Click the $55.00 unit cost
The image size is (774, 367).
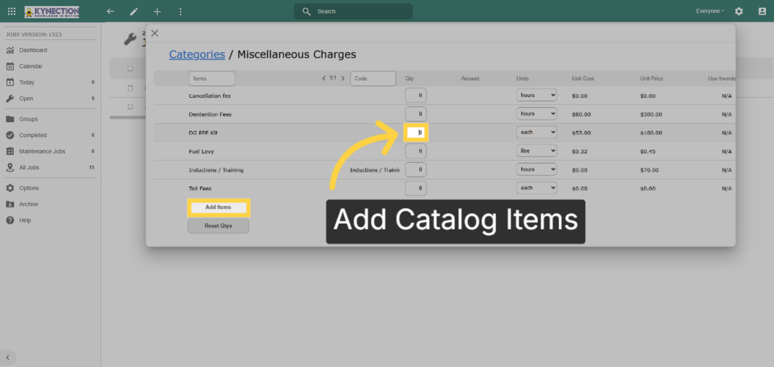click(581, 133)
